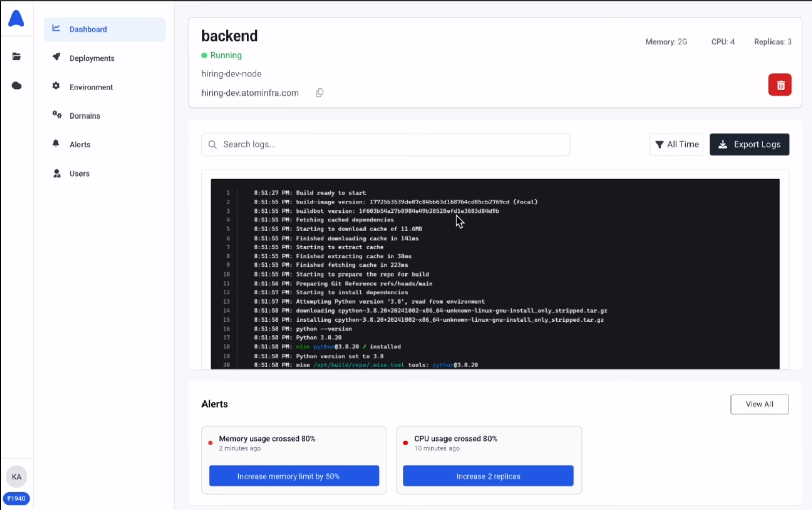Viewport: 812px width, 510px height.
Task: Focus the Search logs input field
Action: pos(386,145)
